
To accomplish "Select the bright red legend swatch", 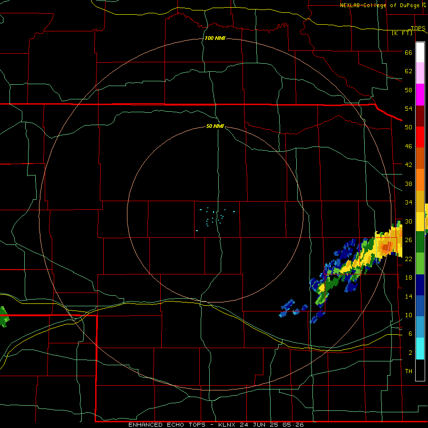I will (x=420, y=137).
